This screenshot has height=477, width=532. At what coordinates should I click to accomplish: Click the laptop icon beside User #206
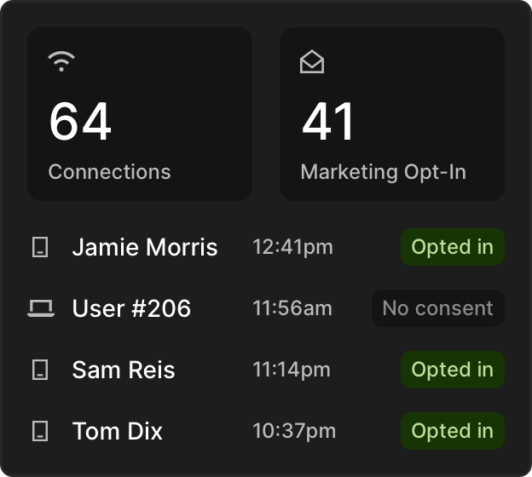tap(41, 308)
